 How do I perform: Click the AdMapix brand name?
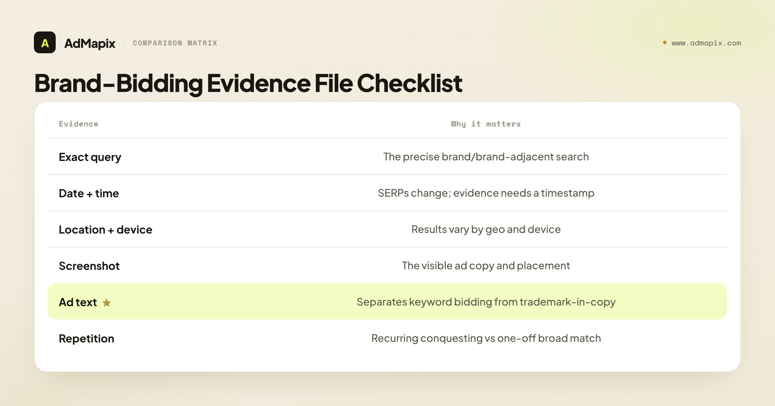point(90,43)
